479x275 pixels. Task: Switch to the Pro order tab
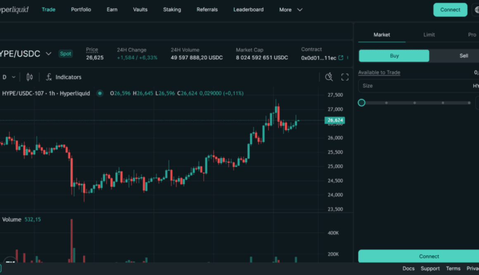point(472,35)
